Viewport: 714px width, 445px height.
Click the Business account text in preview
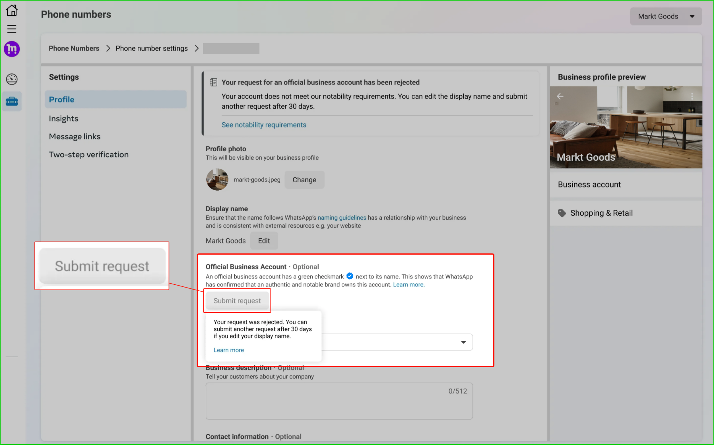[x=589, y=184]
